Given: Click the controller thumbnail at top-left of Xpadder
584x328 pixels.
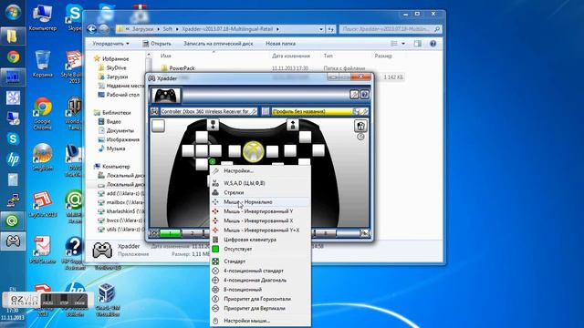Looking at the screenshot, I should click(165, 95).
